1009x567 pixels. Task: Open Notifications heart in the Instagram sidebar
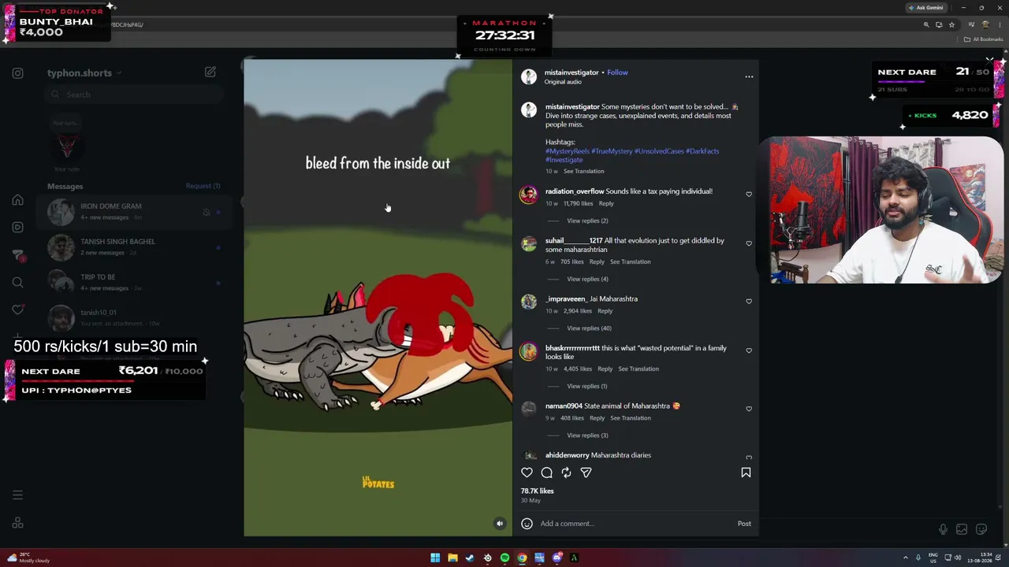[17, 309]
